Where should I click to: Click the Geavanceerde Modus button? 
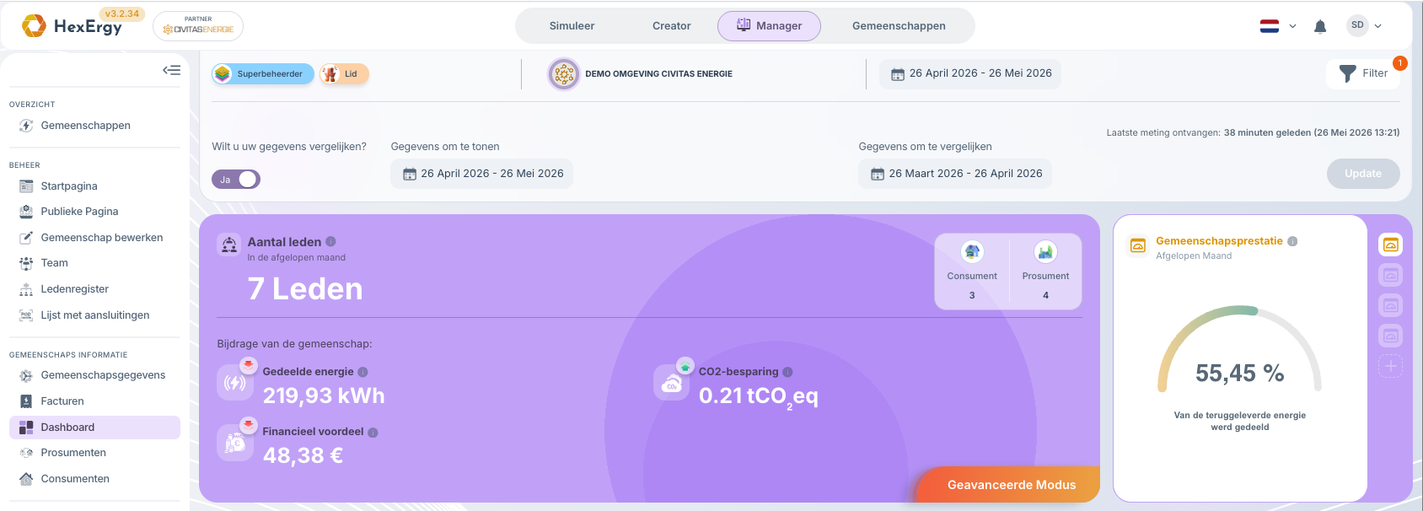[1012, 485]
